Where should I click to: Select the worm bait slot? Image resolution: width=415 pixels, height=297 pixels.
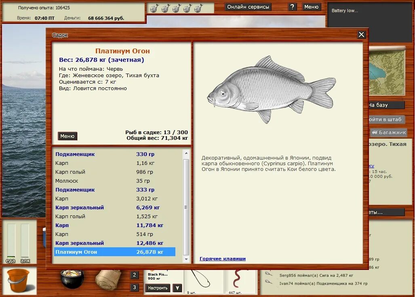click(240, 282)
